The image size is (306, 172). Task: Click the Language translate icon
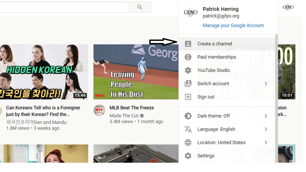pyautogui.click(x=188, y=129)
